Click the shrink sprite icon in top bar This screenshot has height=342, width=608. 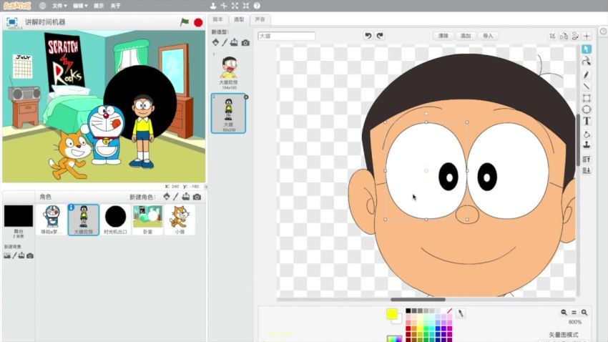(246, 6)
